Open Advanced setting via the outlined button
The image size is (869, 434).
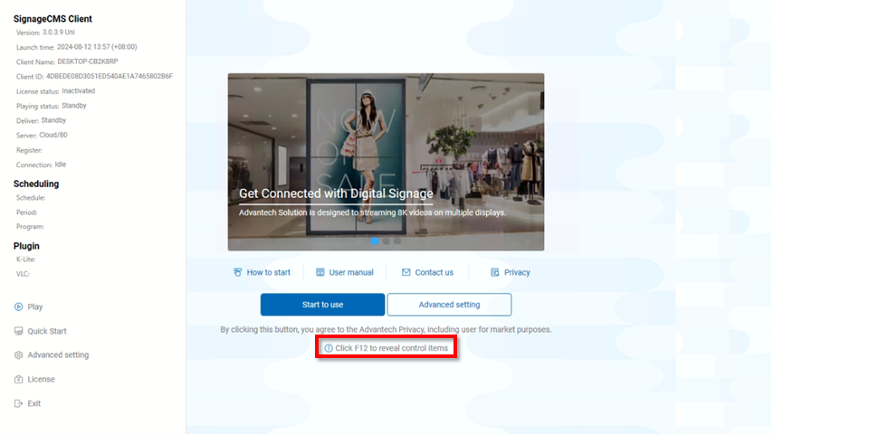pyautogui.click(x=449, y=305)
